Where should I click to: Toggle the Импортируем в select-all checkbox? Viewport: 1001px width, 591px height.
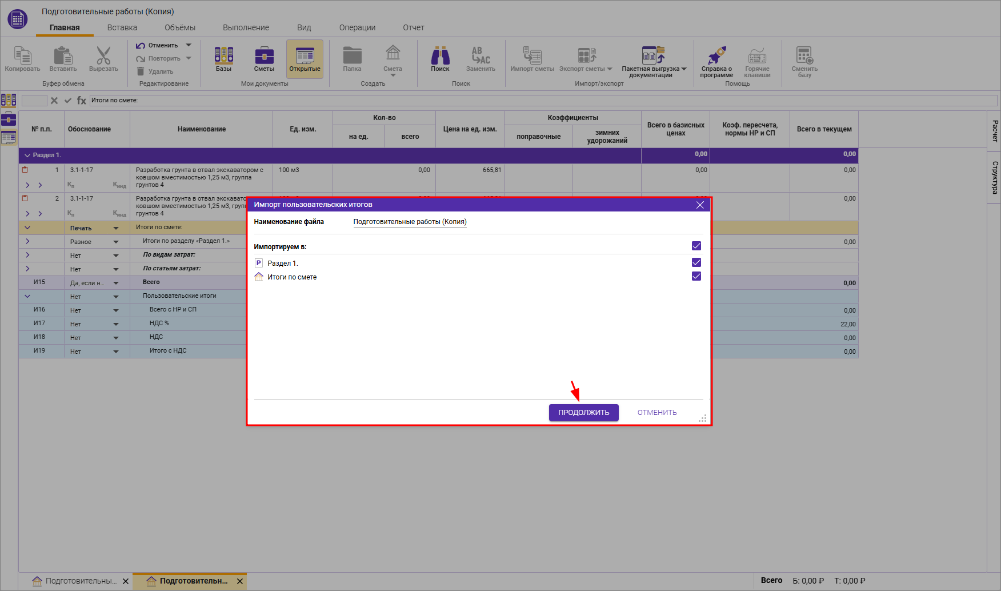pos(696,246)
